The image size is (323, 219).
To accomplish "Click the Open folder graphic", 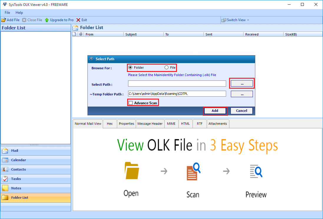I will coord(132,171).
